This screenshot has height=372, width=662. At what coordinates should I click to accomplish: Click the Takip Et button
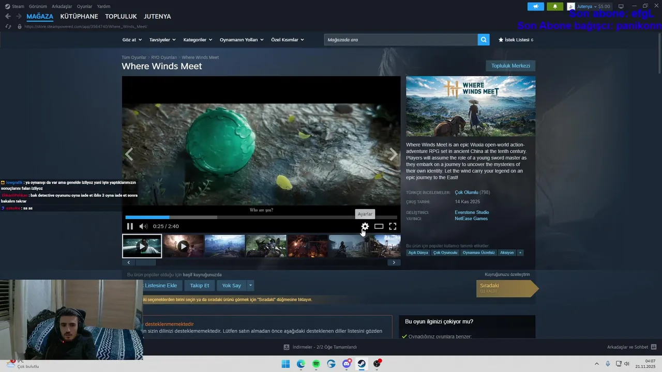pyautogui.click(x=200, y=285)
